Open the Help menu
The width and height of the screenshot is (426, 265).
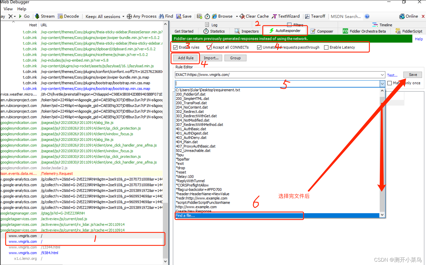(x=22, y=9)
